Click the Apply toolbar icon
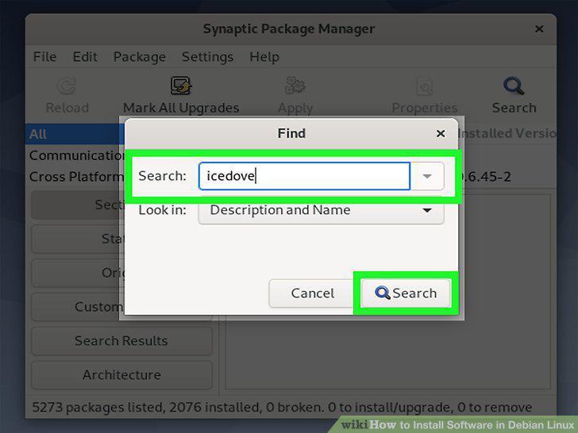This screenshot has height=433, width=578. [x=295, y=86]
